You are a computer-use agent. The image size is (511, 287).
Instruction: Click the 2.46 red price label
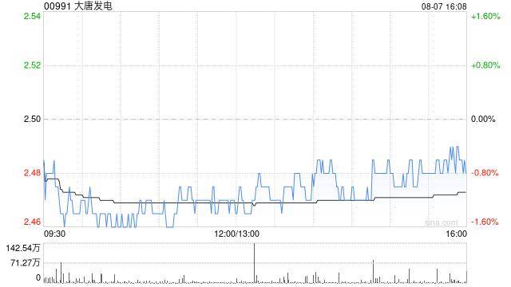click(x=32, y=222)
